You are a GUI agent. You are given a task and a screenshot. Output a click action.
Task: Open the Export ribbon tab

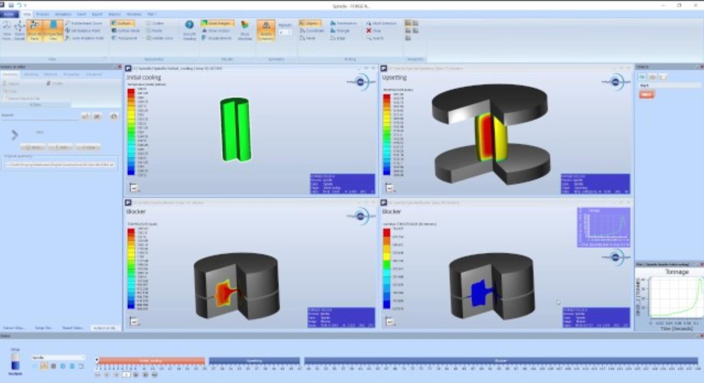97,14
